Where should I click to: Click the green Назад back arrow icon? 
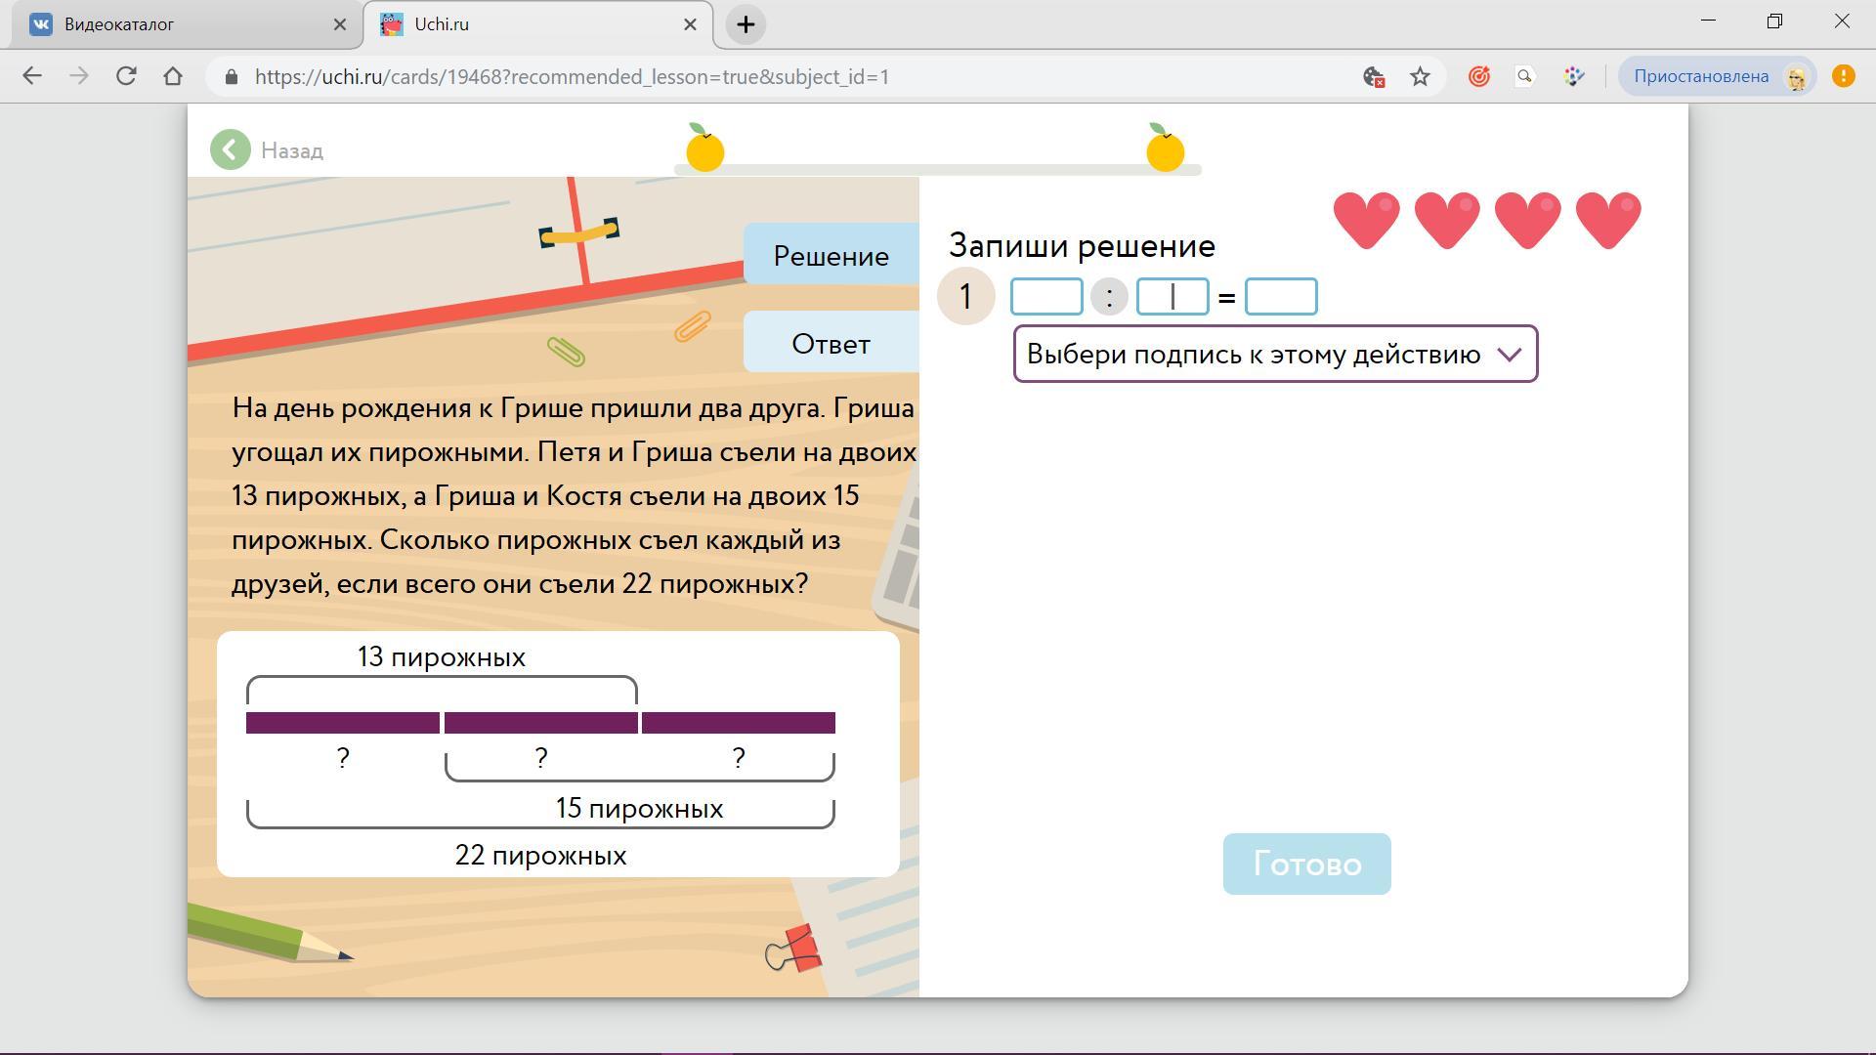tap(231, 150)
